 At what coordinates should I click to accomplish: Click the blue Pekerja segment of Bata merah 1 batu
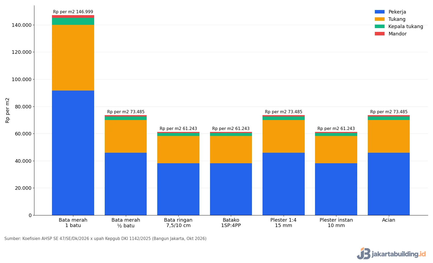click(x=73, y=153)
